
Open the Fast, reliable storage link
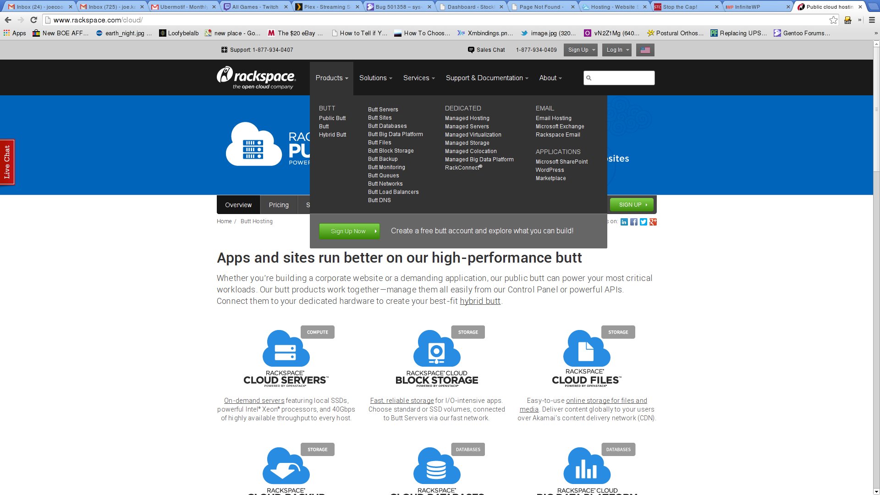tap(402, 401)
